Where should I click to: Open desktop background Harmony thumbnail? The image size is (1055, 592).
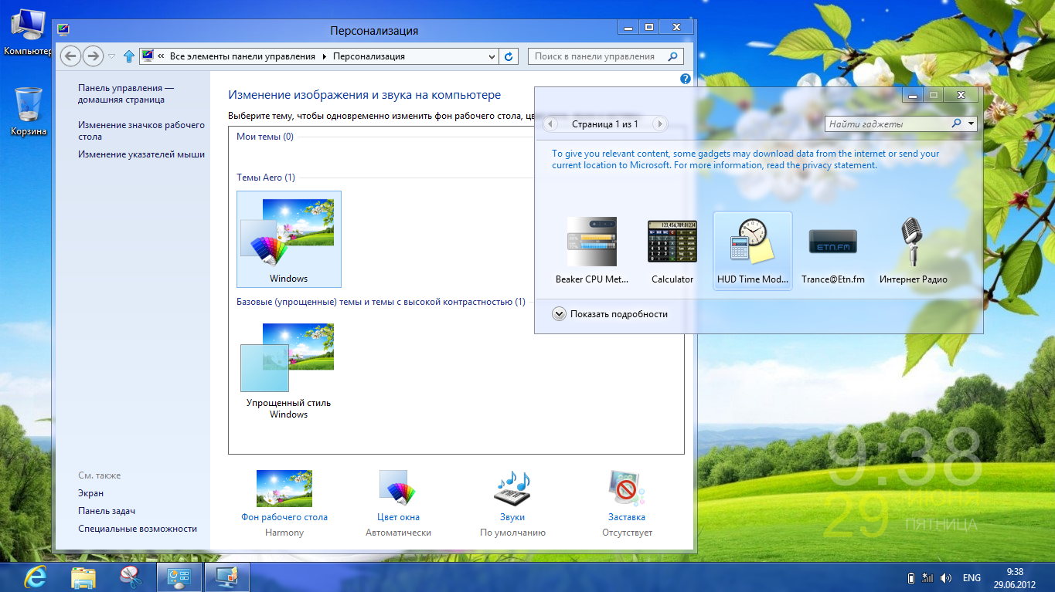[x=284, y=489]
